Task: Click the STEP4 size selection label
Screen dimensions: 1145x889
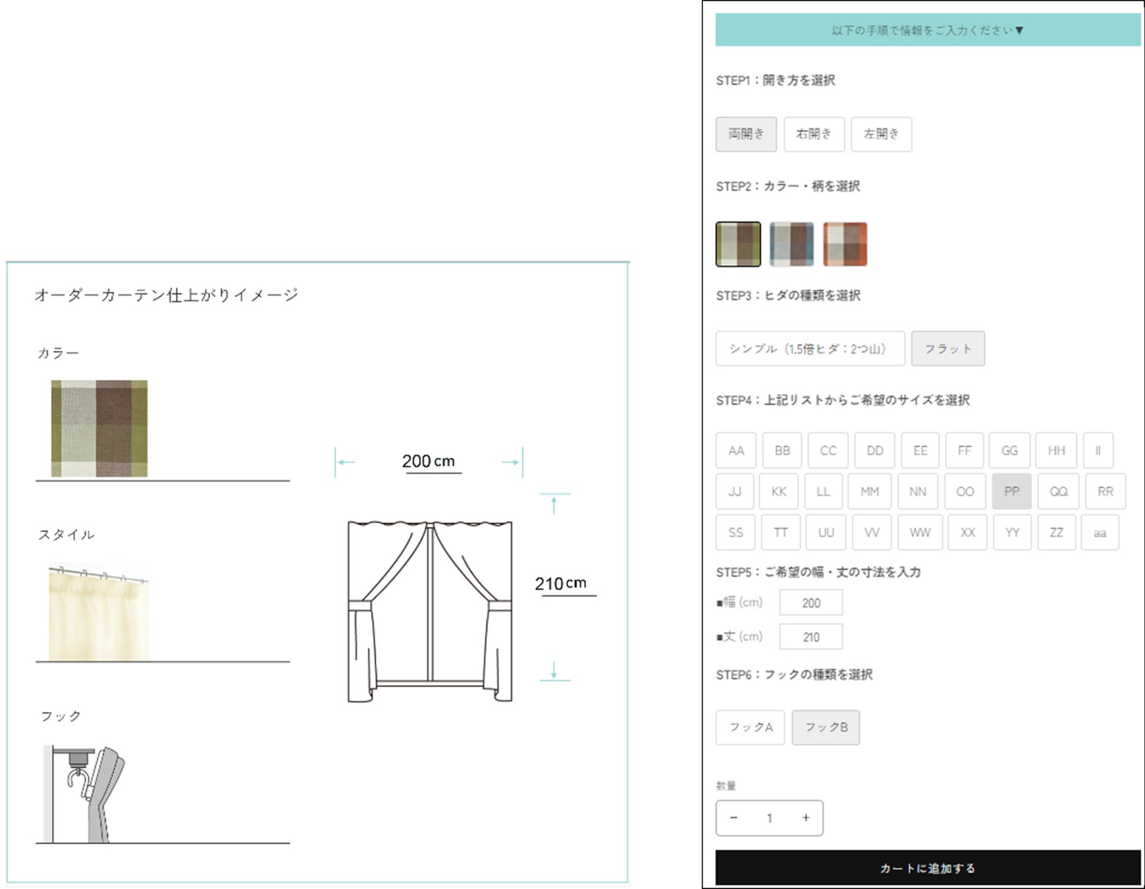Action: [x=843, y=400]
